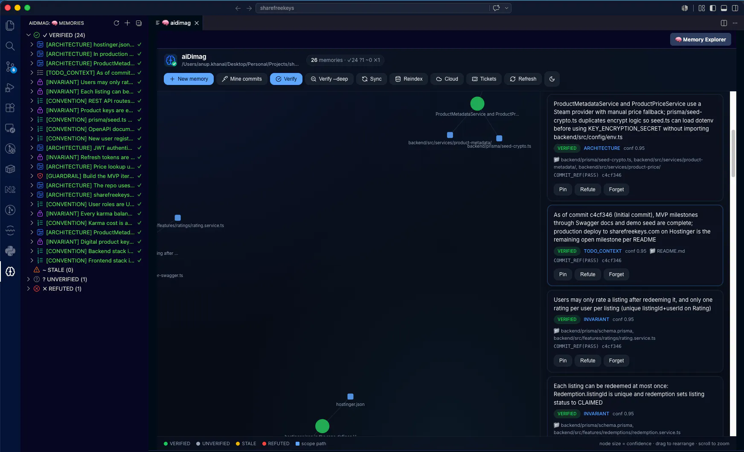Click the Reindex button

(x=409, y=79)
